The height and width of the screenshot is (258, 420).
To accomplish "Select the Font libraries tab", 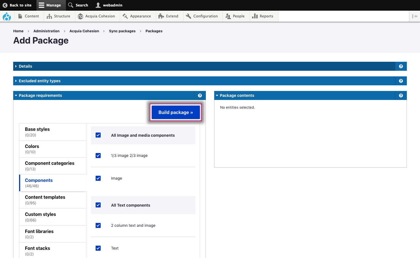I will coord(53,234).
